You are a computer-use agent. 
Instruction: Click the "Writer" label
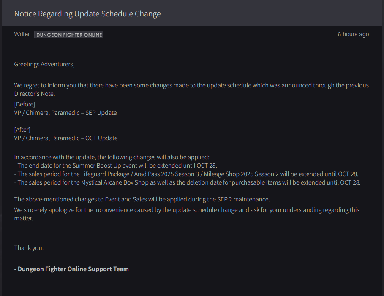22,34
